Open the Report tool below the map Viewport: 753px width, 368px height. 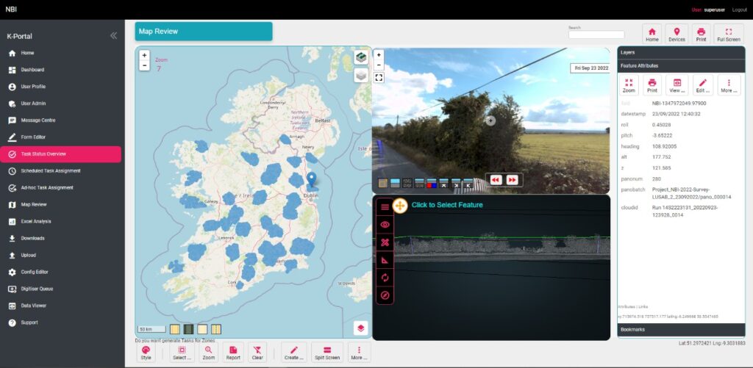tap(232, 353)
